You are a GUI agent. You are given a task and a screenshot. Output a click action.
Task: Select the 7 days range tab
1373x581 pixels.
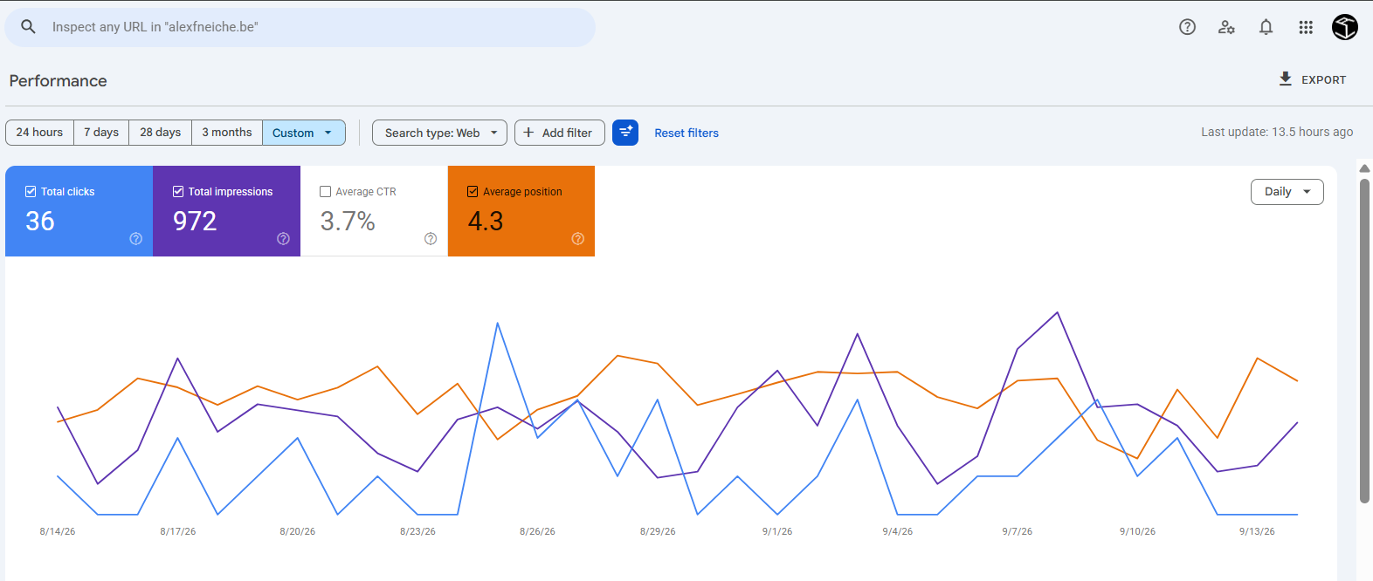click(x=101, y=133)
